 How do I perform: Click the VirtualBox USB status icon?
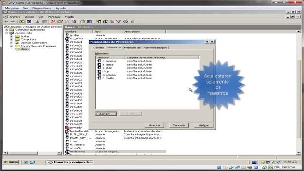click(231, 167)
